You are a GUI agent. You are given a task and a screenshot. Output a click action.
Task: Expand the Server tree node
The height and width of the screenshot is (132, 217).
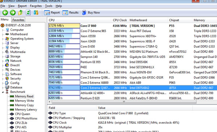click(x=3, y=43)
